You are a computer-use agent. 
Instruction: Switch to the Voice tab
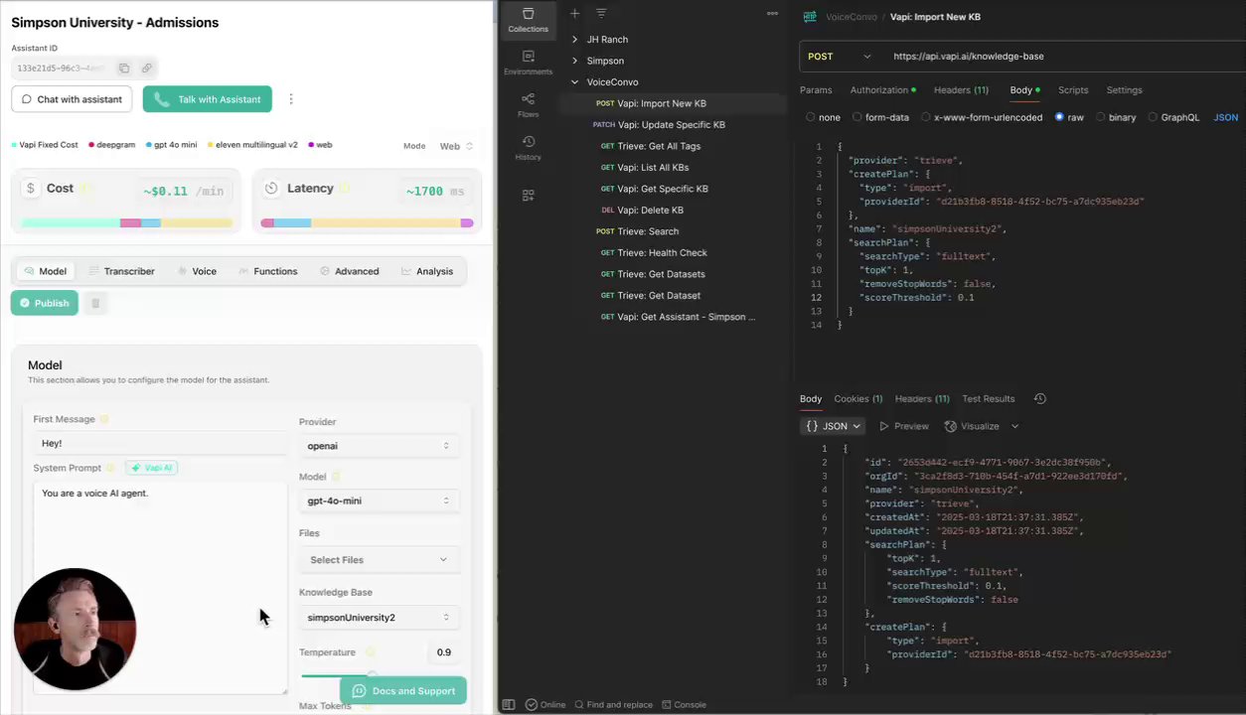tap(197, 271)
